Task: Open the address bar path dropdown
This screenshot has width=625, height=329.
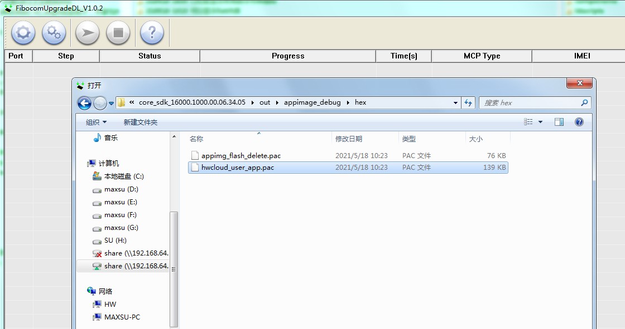Action: (x=455, y=102)
